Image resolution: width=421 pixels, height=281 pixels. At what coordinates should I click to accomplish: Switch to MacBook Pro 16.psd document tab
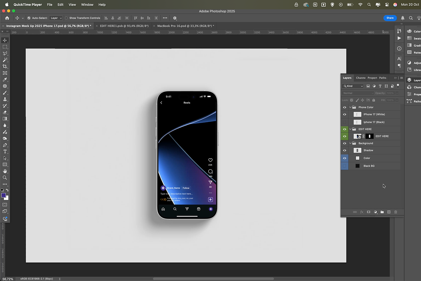point(185,26)
